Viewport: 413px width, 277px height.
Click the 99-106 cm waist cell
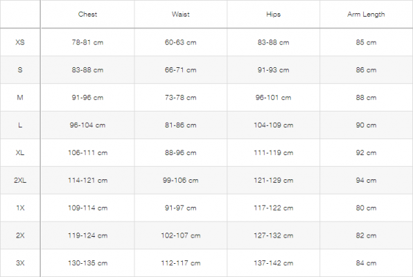click(180, 180)
